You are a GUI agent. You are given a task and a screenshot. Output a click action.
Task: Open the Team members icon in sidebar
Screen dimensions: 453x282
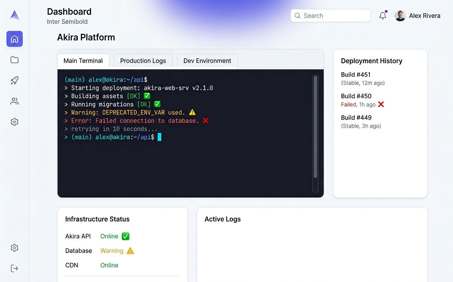(14, 101)
